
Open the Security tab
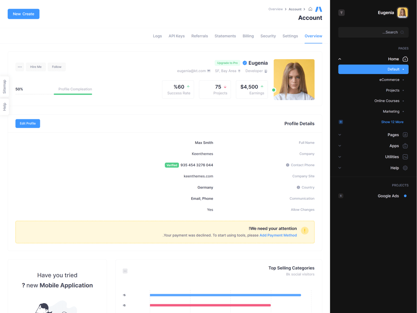(x=268, y=36)
